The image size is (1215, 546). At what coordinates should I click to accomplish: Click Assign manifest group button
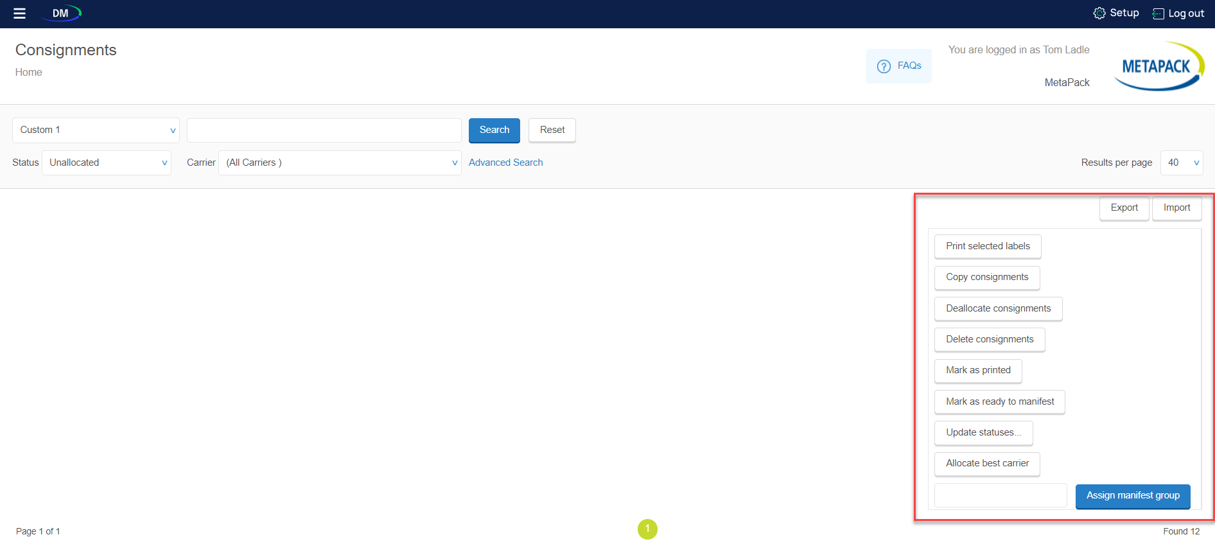(1133, 496)
